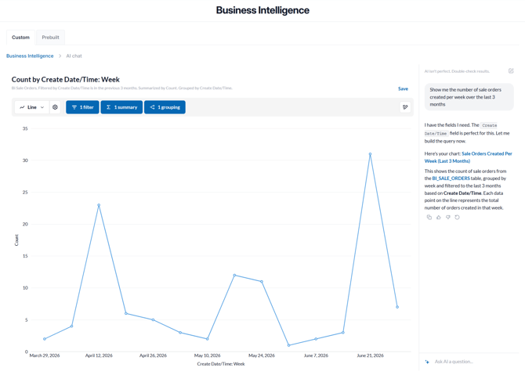Switch to the Custom tab
Screen dimensions: 525x375
point(20,37)
